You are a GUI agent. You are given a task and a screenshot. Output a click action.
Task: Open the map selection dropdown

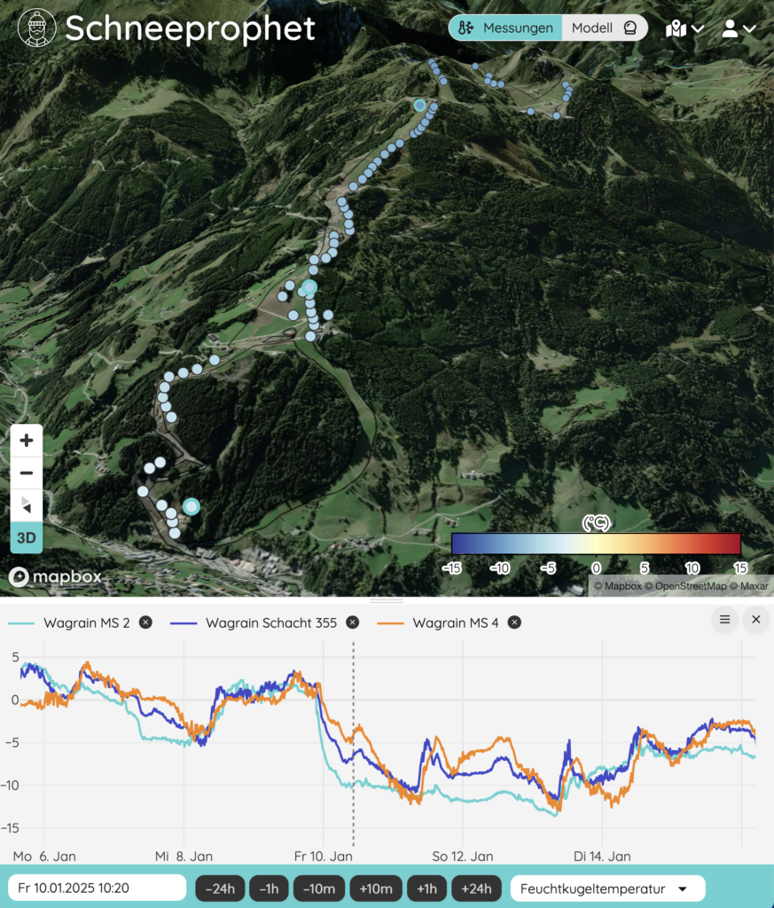[684, 28]
